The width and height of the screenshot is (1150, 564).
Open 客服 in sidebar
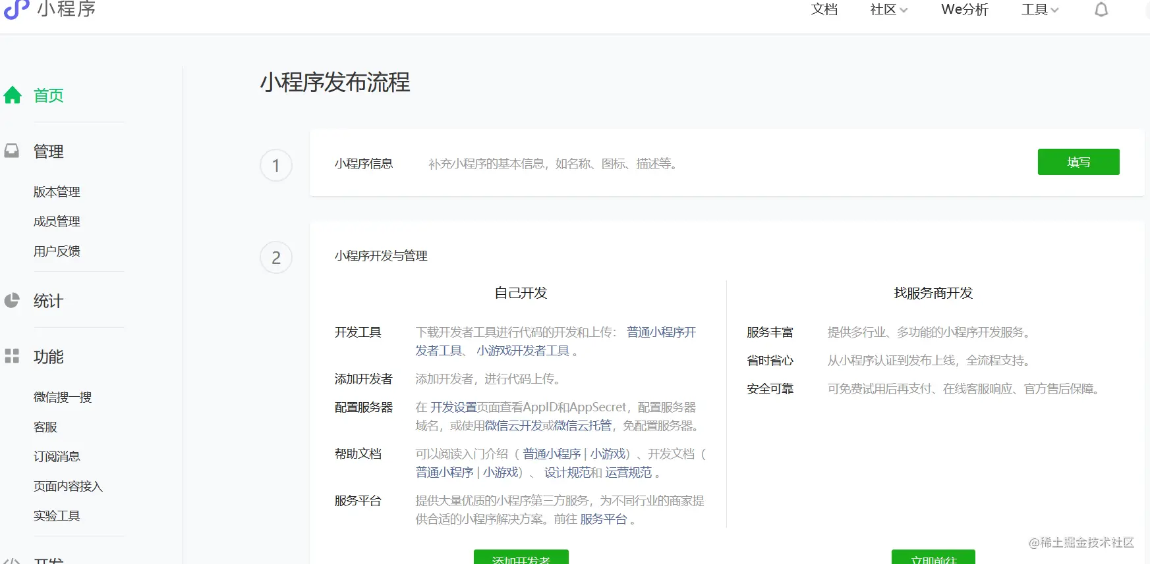tap(45, 426)
